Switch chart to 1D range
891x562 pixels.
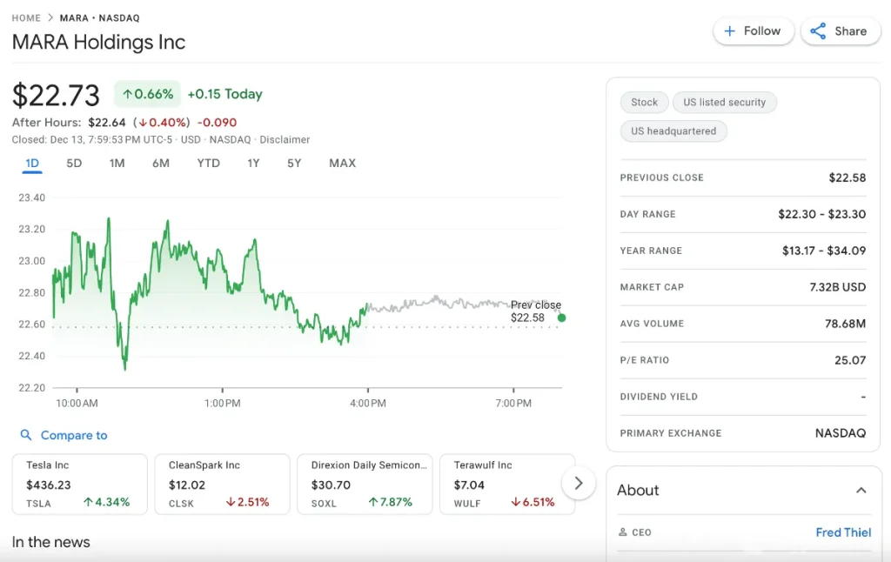[x=32, y=164]
